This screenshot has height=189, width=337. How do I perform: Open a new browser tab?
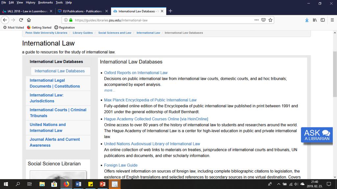170,11
